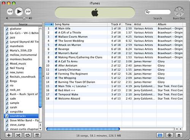Uncheck Lonely Christmas checkbox
This screenshot has width=190, height=140.
[56, 70]
